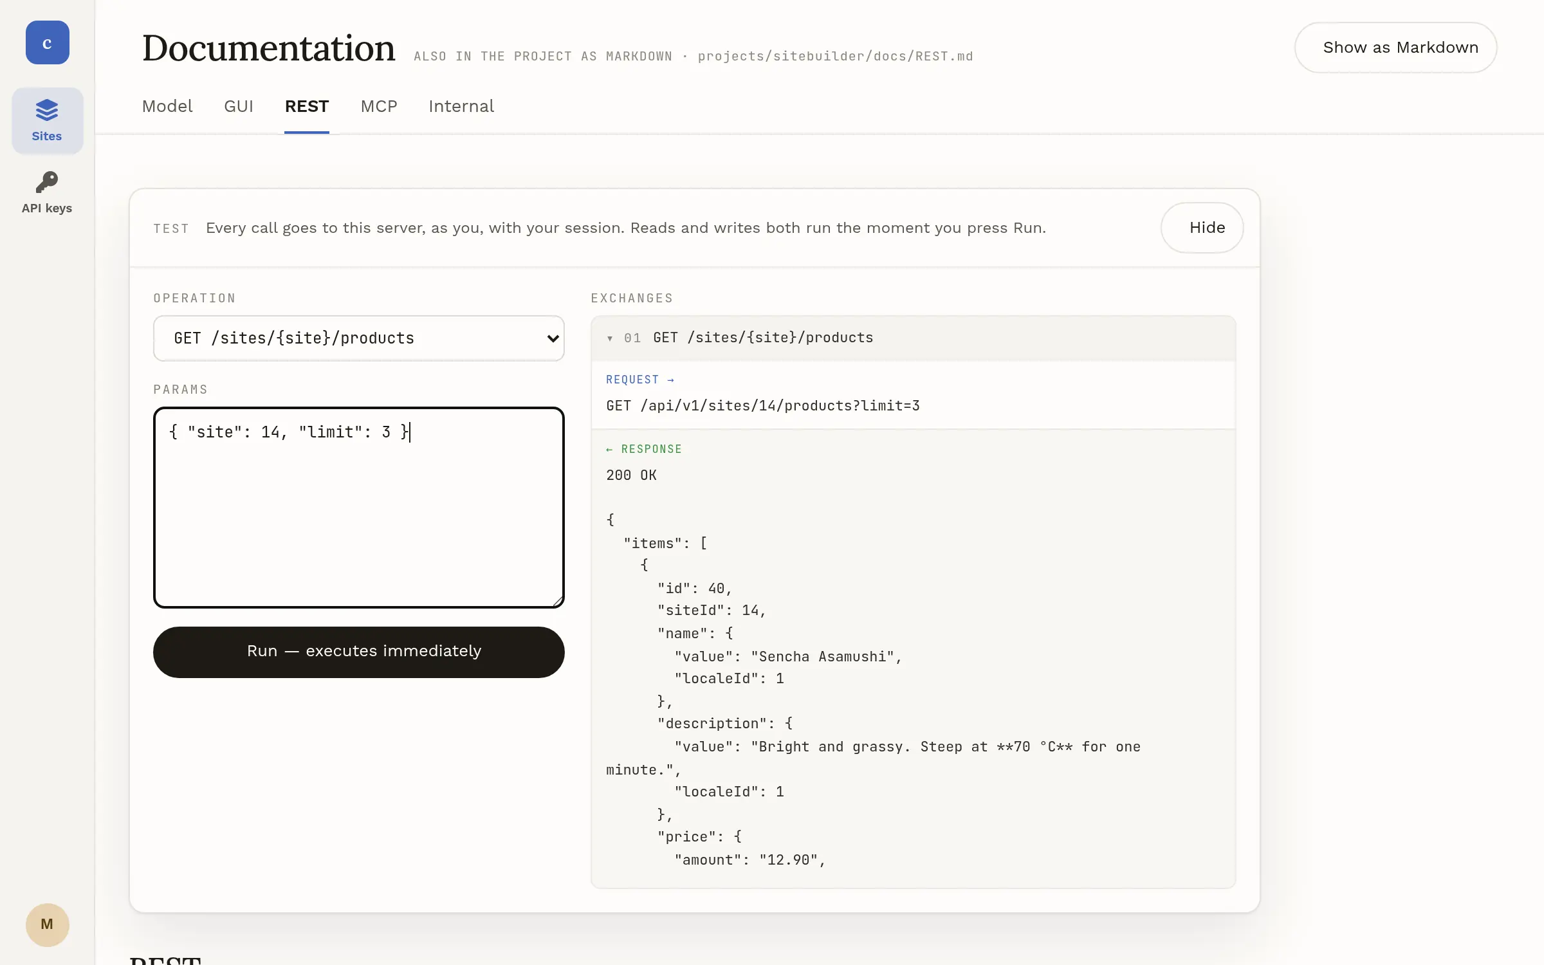The width and height of the screenshot is (1544, 965).
Task: Hide the test panel
Action: point(1202,228)
